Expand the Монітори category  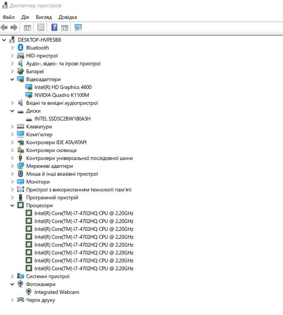[x=12, y=182]
